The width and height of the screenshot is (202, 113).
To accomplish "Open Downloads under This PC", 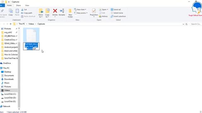I will click(9, 79).
